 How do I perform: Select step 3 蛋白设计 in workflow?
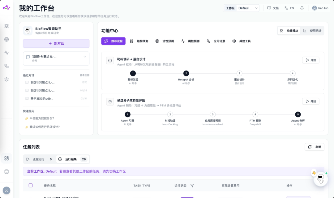tap(239, 74)
